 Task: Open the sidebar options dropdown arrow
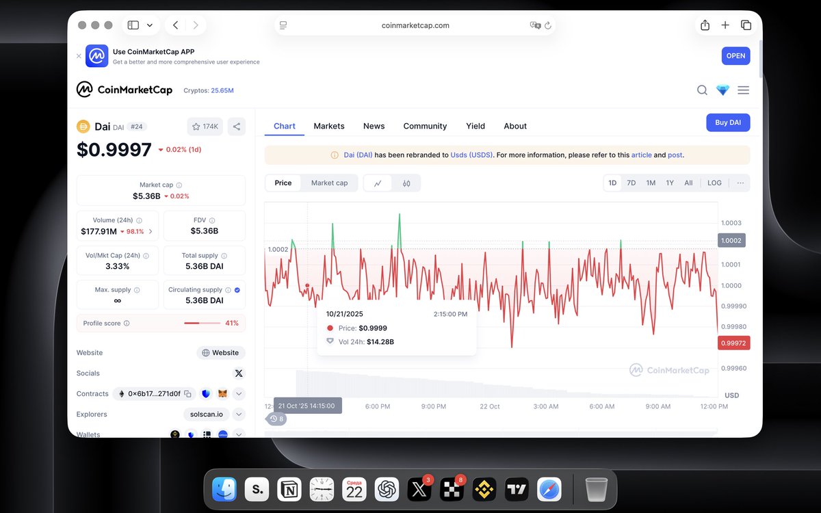tap(150, 25)
